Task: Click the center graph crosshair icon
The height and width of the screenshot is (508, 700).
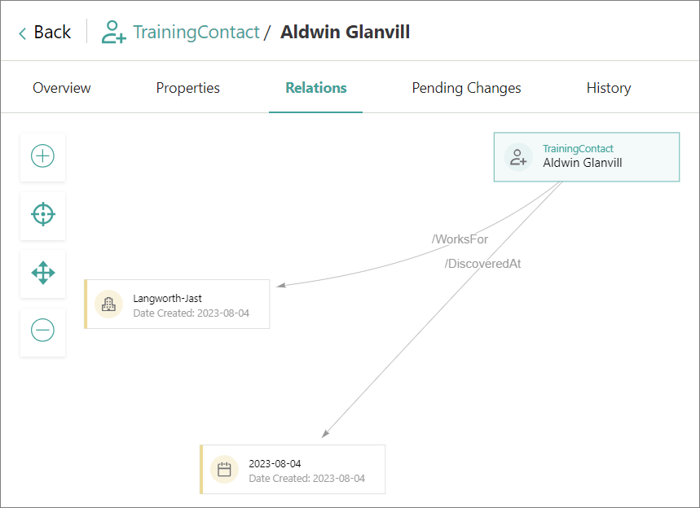Action: pos(42,215)
